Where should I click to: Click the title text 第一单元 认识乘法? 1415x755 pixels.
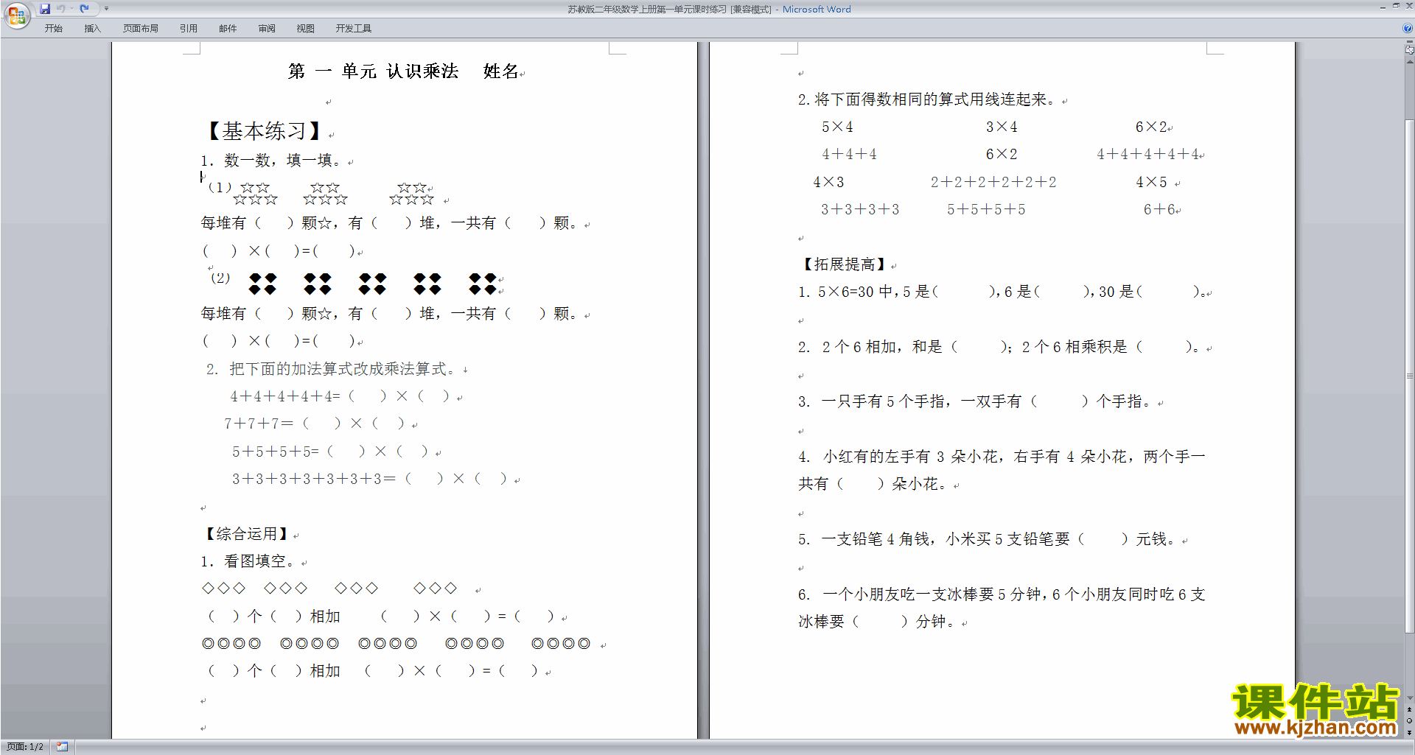[373, 71]
